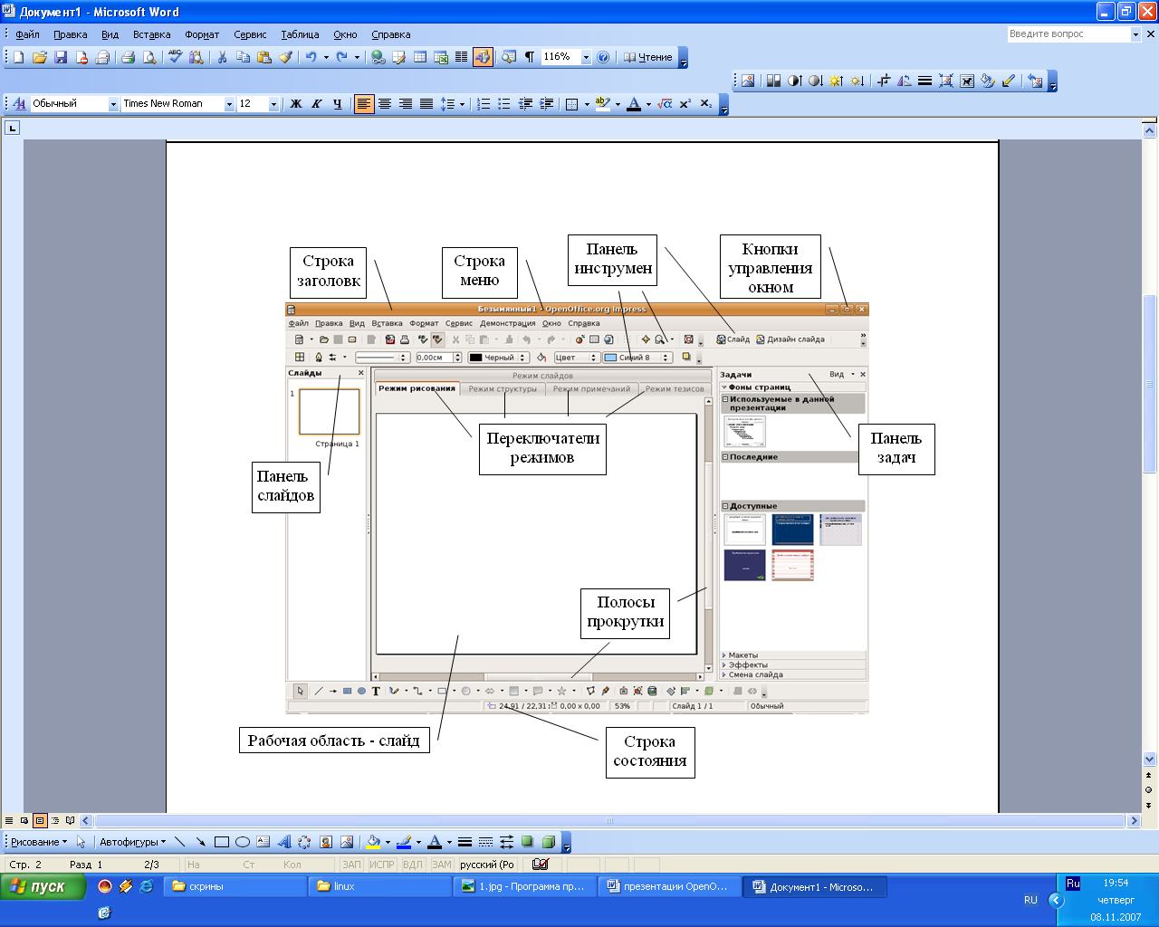Viewport: 1159px width, 927px height.
Task: Open the Правка menu
Action: (x=70, y=34)
